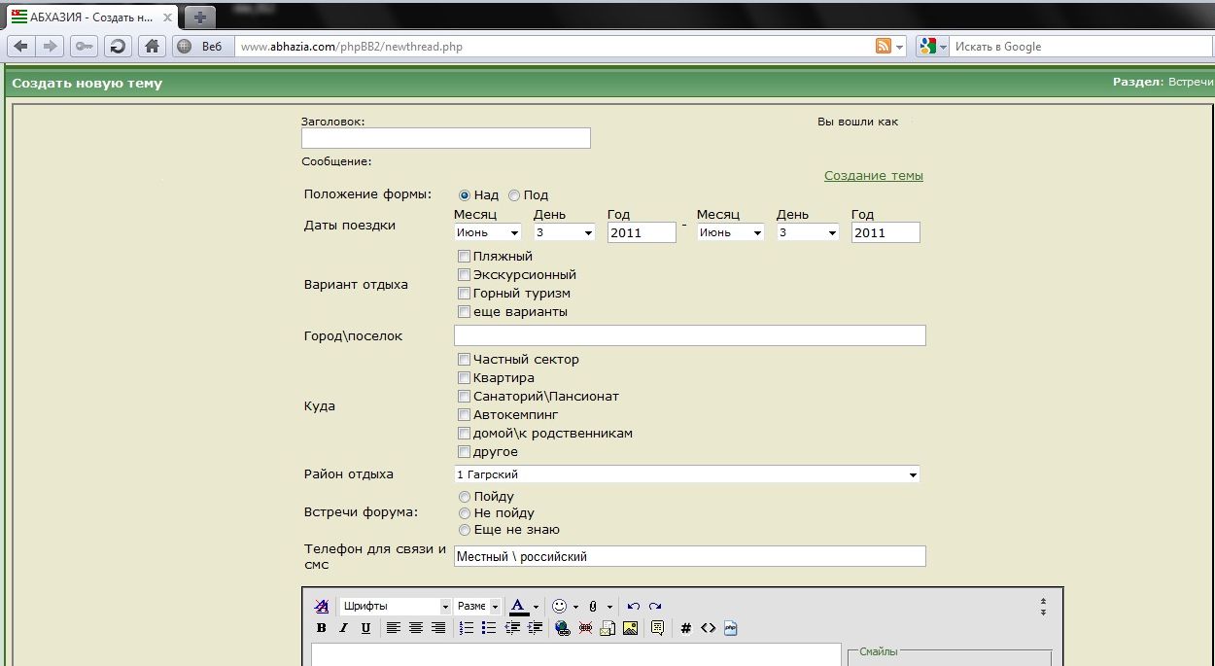Screen dimensions: 1215x666
Task: Click the RSS feed icon in address bar
Action: [x=884, y=46]
